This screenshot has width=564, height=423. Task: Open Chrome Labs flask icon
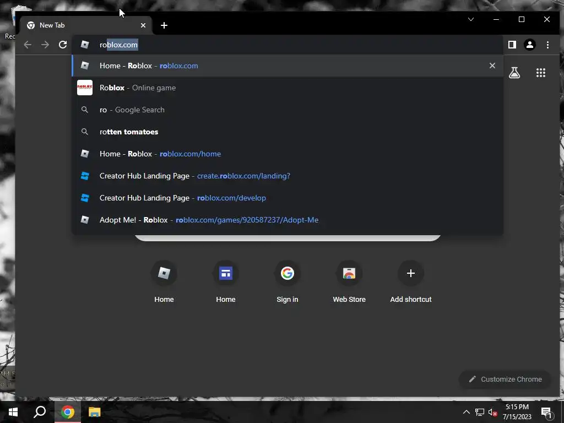(x=514, y=73)
